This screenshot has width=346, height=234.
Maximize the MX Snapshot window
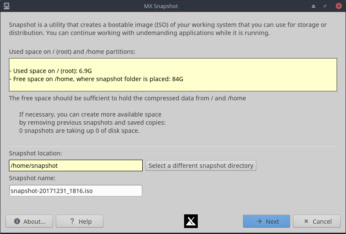coord(325,6)
